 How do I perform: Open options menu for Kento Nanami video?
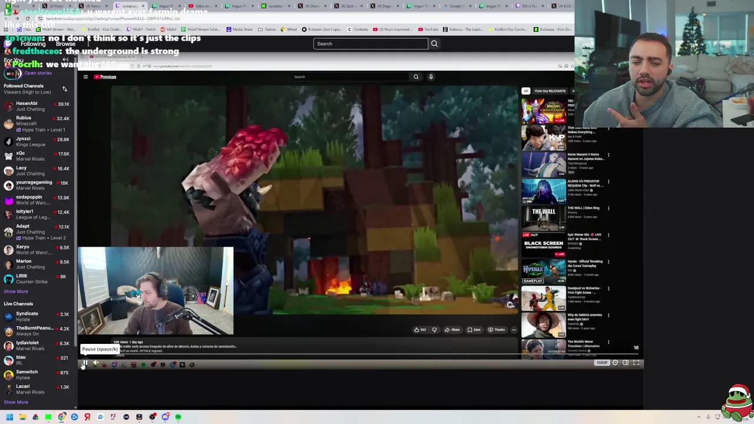(x=609, y=155)
